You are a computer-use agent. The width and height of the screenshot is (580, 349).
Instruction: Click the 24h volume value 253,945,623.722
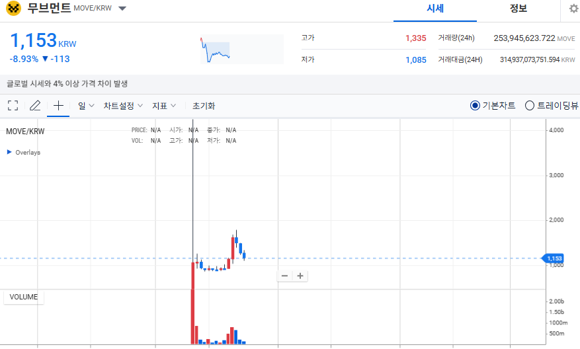524,38
